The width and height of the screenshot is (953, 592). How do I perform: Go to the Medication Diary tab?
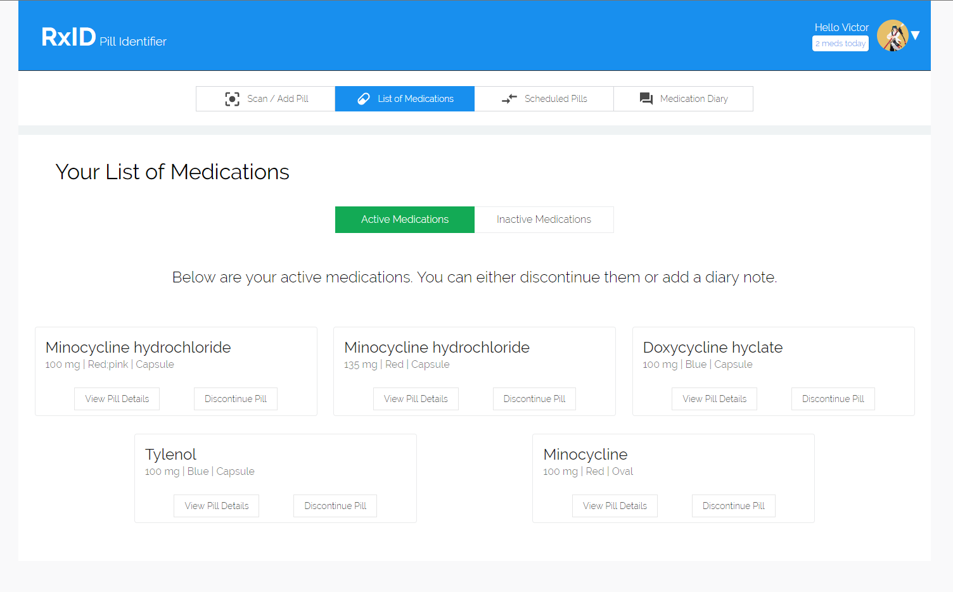tap(693, 99)
